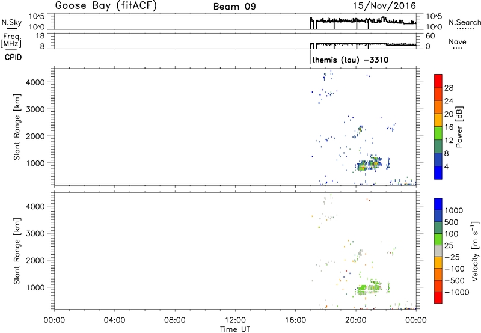The width and height of the screenshot is (481, 333).
Task: Click "Slant Range [km]" label of velocity panel
Action: point(17,251)
